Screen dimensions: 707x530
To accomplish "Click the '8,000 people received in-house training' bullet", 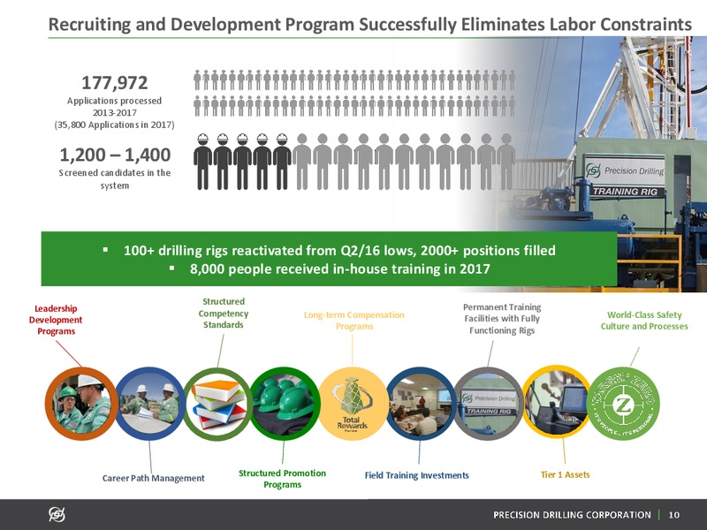I will 339,269.
